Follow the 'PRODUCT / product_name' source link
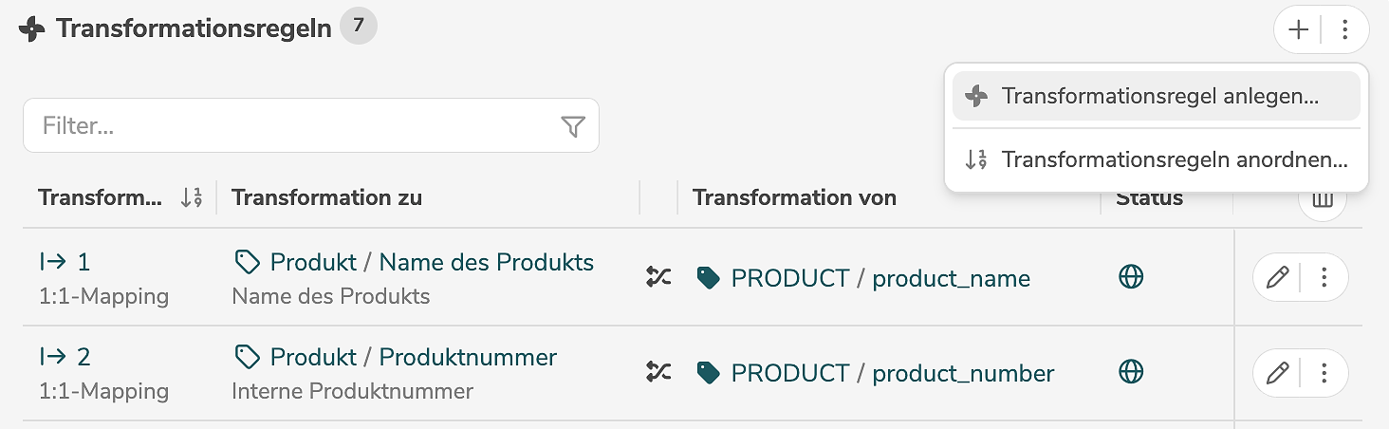The height and width of the screenshot is (429, 1389). [x=880, y=278]
